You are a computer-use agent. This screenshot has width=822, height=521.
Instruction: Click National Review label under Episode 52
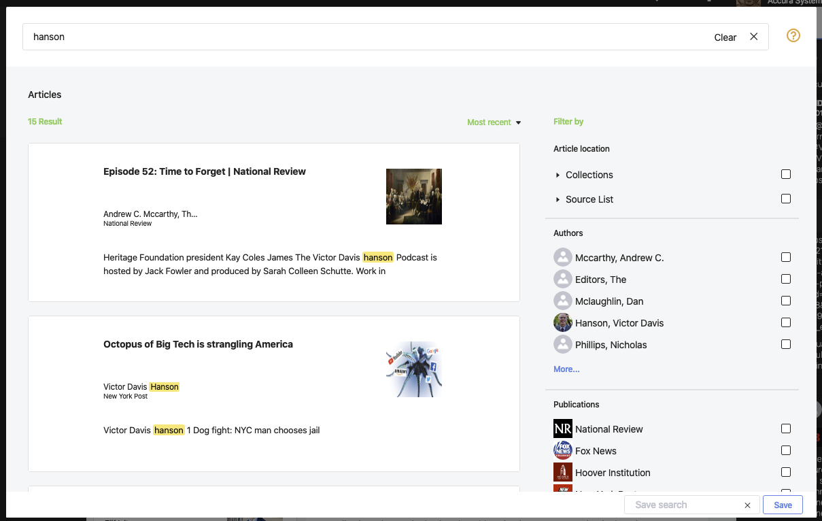(x=127, y=223)
